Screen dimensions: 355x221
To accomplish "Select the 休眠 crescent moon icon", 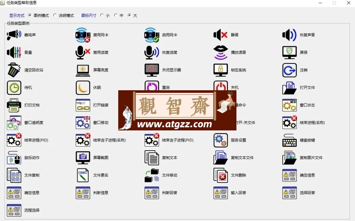I will [x=83, y=88].
